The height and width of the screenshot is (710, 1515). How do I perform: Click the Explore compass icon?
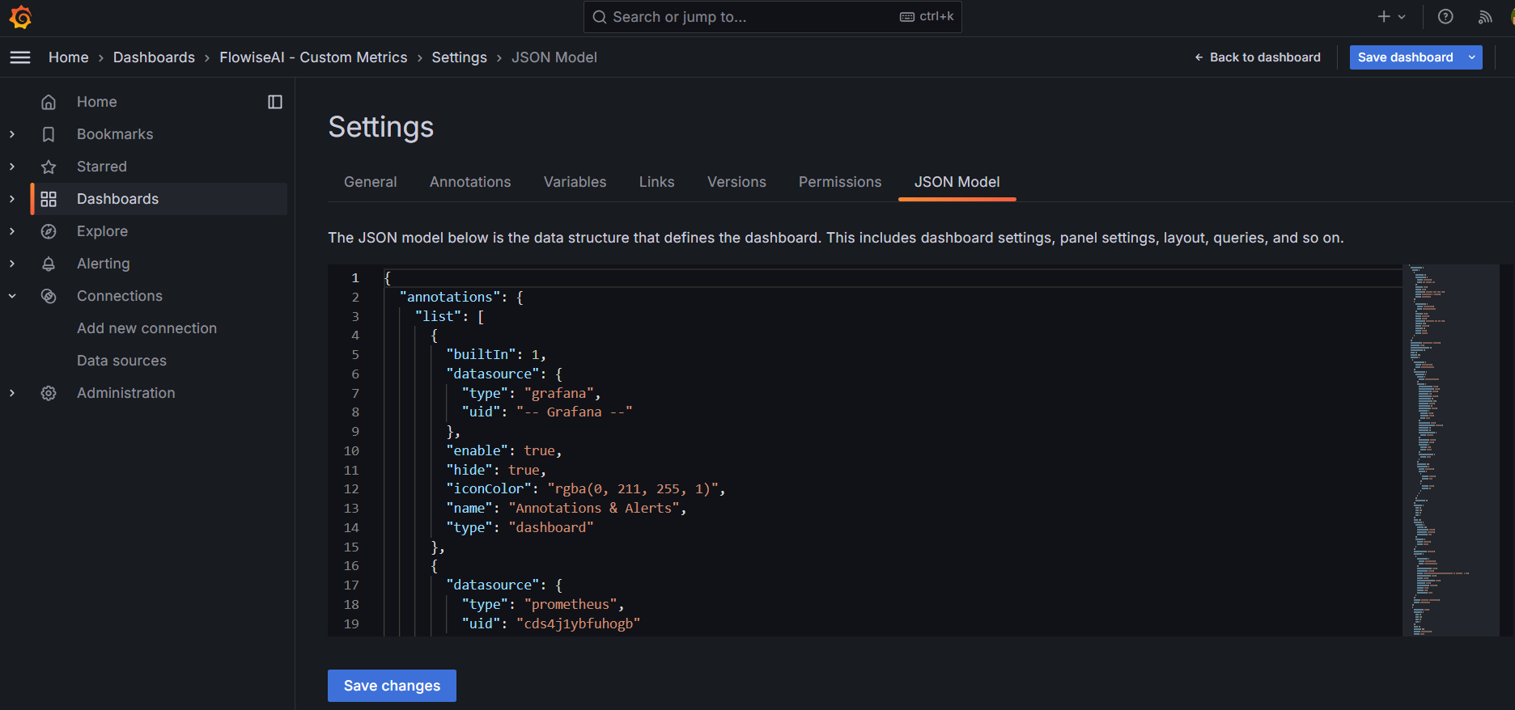point(49,231)
